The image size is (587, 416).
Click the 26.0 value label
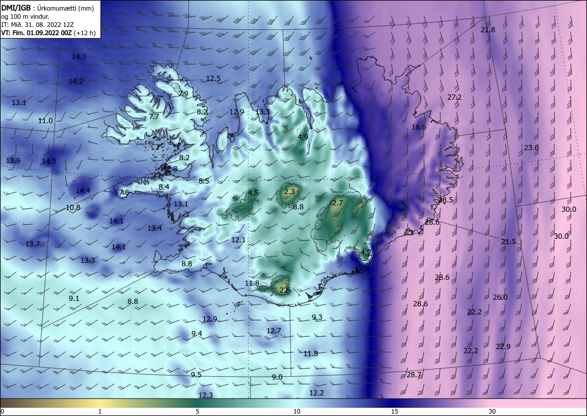(x=500, y=297)
